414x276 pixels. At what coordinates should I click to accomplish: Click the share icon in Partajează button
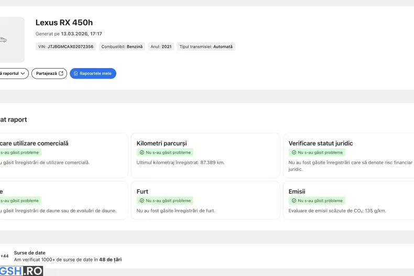[61, 74]
